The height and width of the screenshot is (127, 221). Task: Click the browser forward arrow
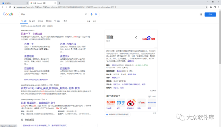(x=6, y=7)
